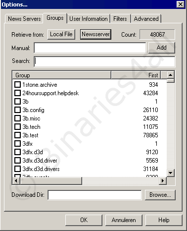
Task: Sort by the First column header
Action: click(x=136, y=75)
